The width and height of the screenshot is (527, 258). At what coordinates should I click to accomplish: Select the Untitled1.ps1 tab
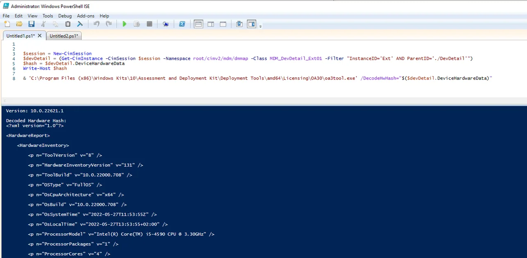[x=21, y=36]
